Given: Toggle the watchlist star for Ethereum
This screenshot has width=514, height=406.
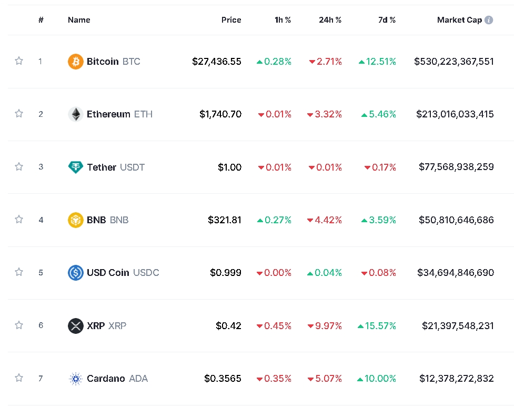Looking at the screenshot, I should point(19,114).
